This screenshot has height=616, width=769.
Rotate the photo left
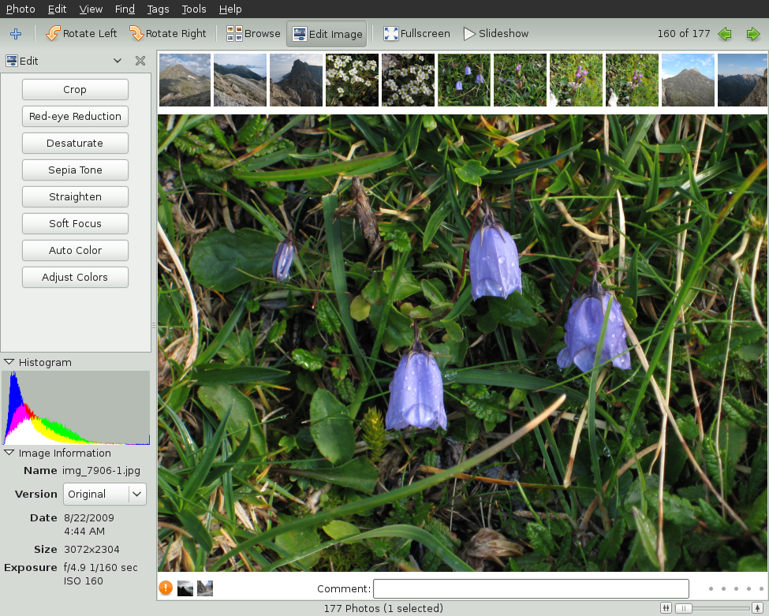coord(81,34)
